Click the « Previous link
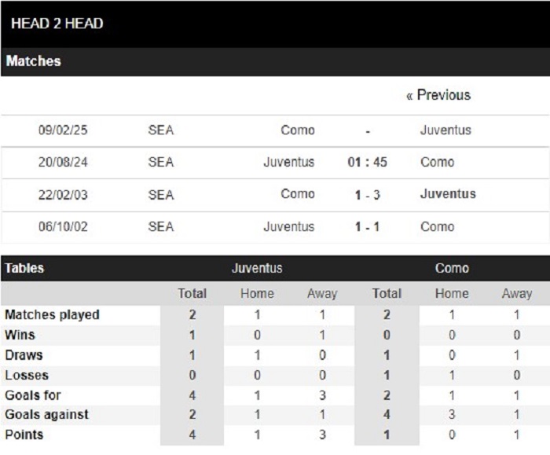550x455 pixels. point(438,95)
